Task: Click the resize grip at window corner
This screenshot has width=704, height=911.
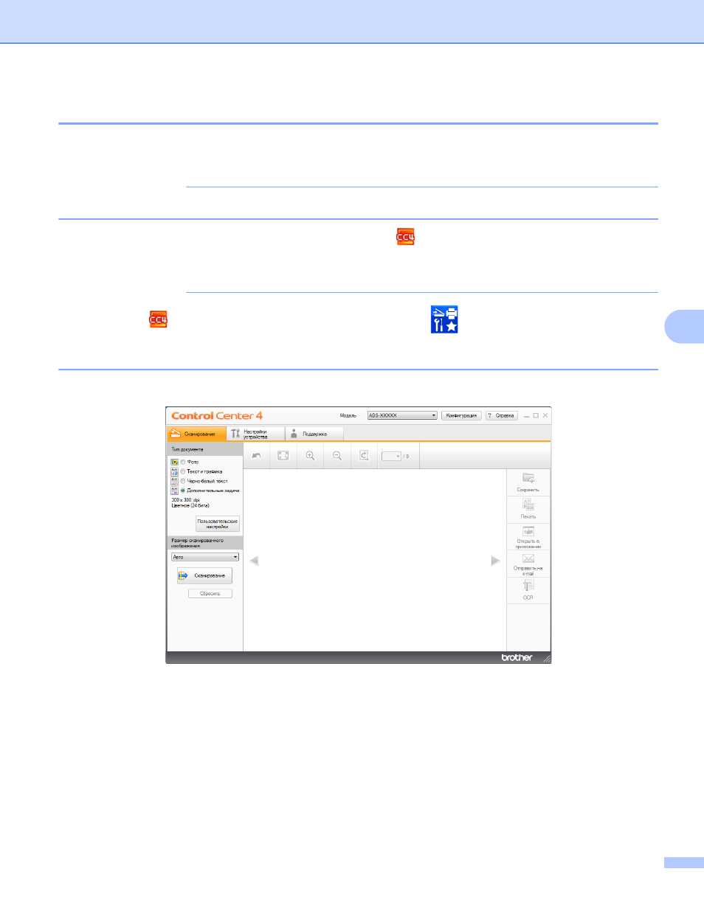Action: tap(547, 658)
